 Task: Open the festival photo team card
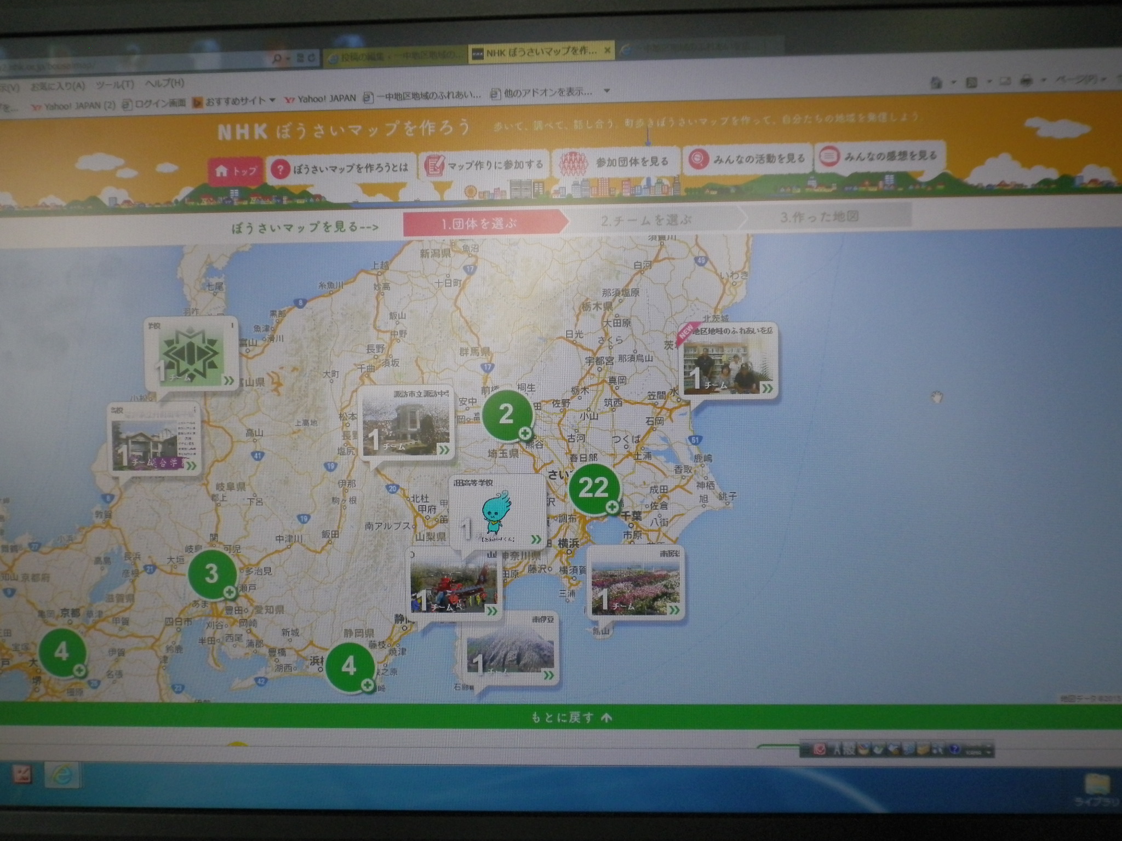click(454, 585)
